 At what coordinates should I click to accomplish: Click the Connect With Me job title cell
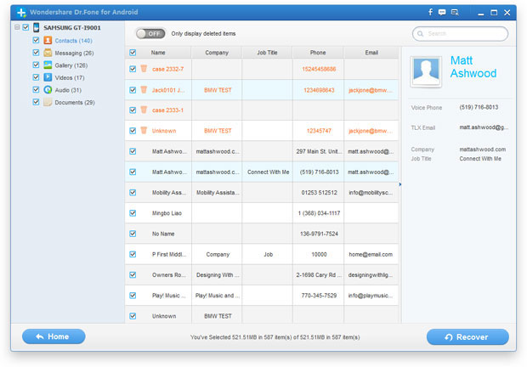(269, 172)
